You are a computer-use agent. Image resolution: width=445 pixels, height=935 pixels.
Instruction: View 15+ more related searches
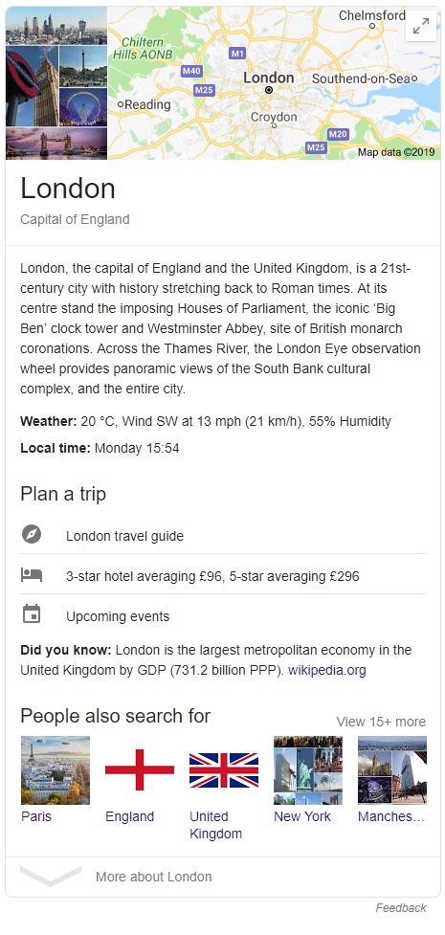[381, 723]
